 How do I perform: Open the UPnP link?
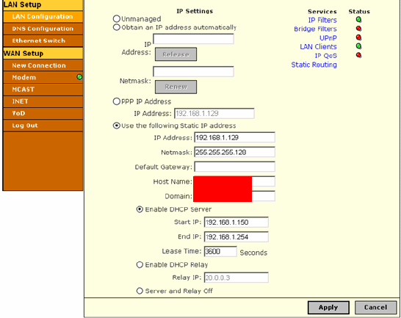pyautogui.click(x=328, y=38)
